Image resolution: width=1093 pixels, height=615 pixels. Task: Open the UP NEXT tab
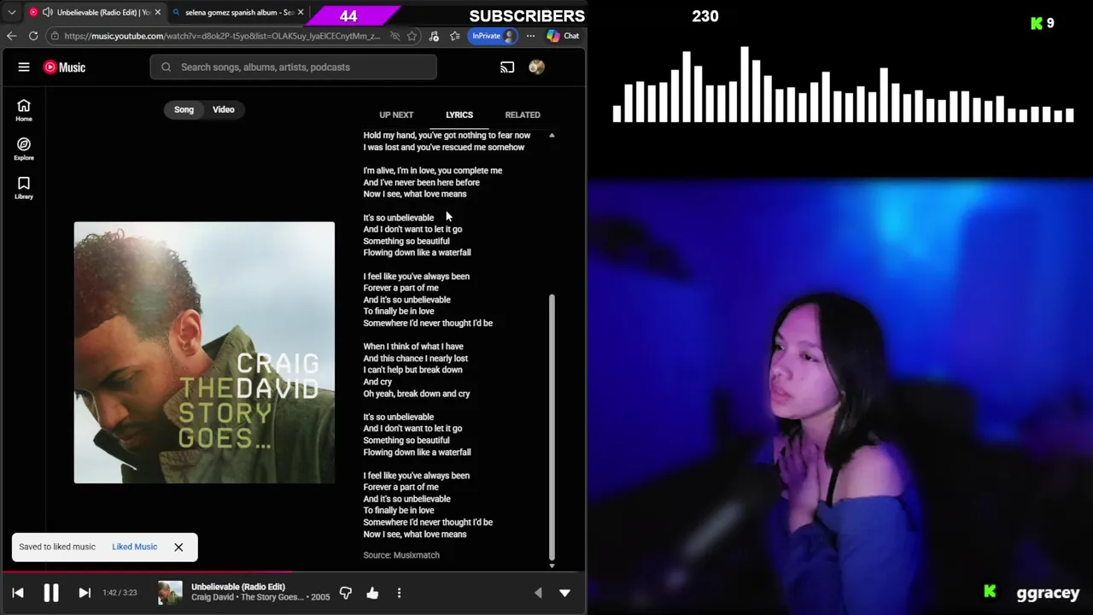point(396,114)
